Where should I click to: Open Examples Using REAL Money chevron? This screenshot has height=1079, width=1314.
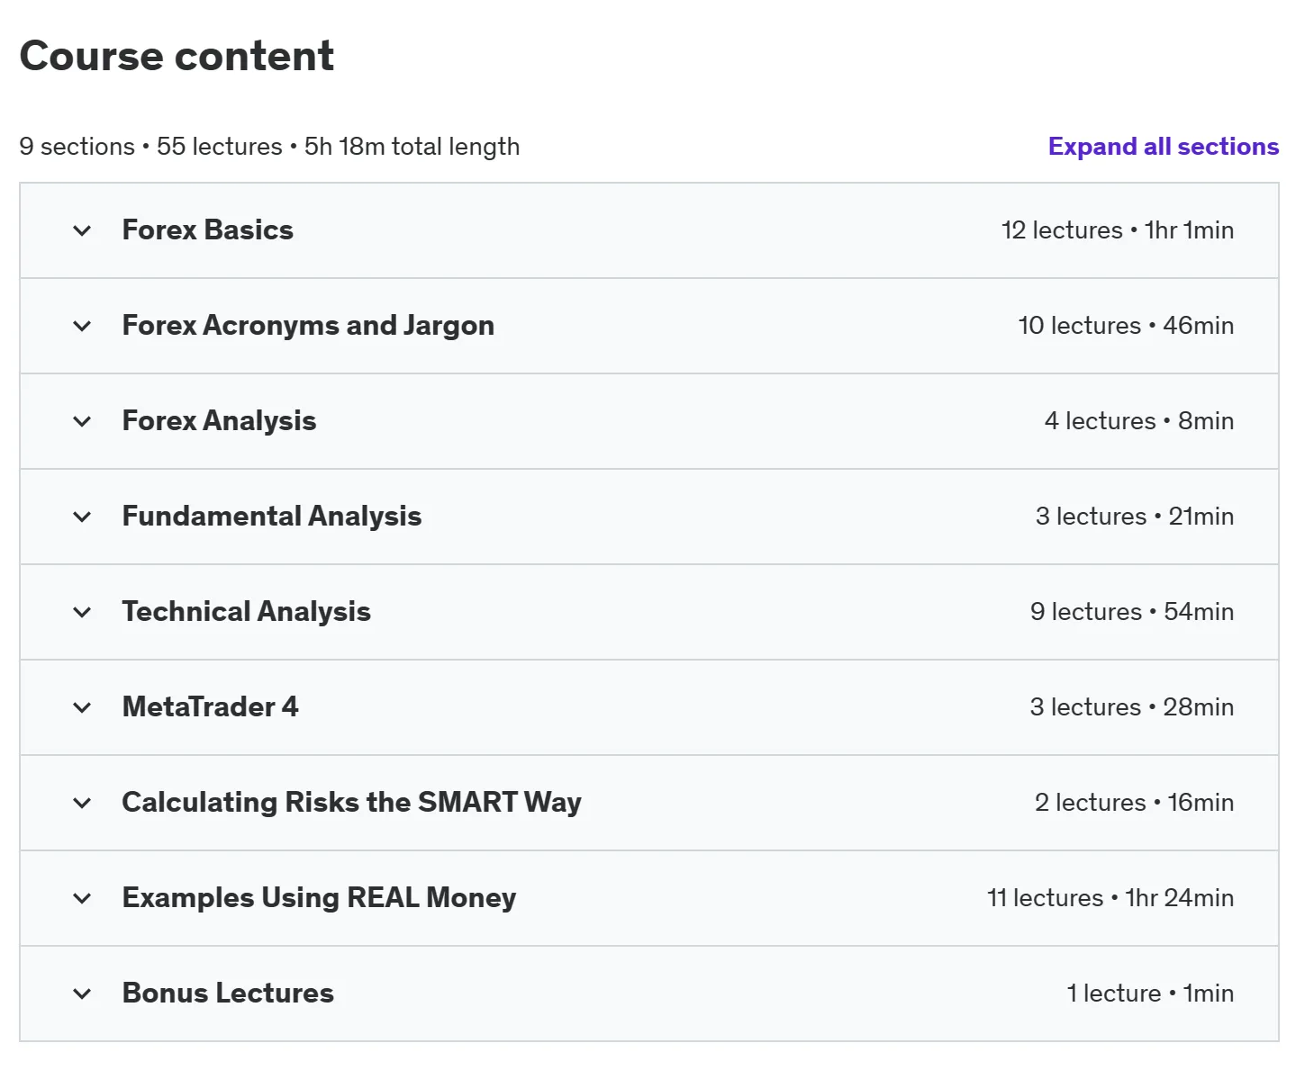pos(82,898)
